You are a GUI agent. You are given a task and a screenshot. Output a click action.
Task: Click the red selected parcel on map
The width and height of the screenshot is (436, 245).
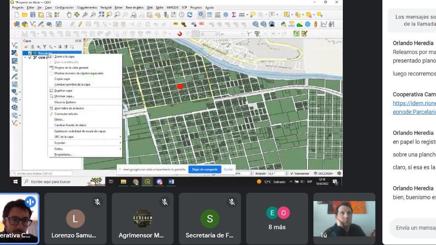click(x=179, y=86)
